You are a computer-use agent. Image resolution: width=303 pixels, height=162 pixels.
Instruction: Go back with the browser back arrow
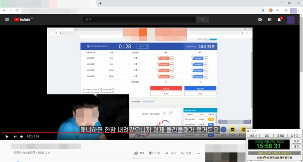[4, 10]
